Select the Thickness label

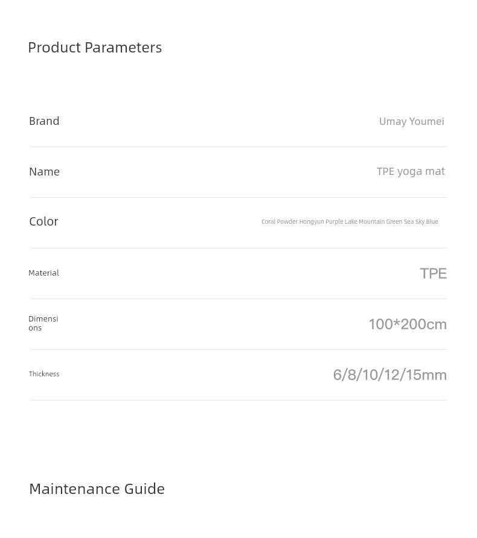click(44, 374)
